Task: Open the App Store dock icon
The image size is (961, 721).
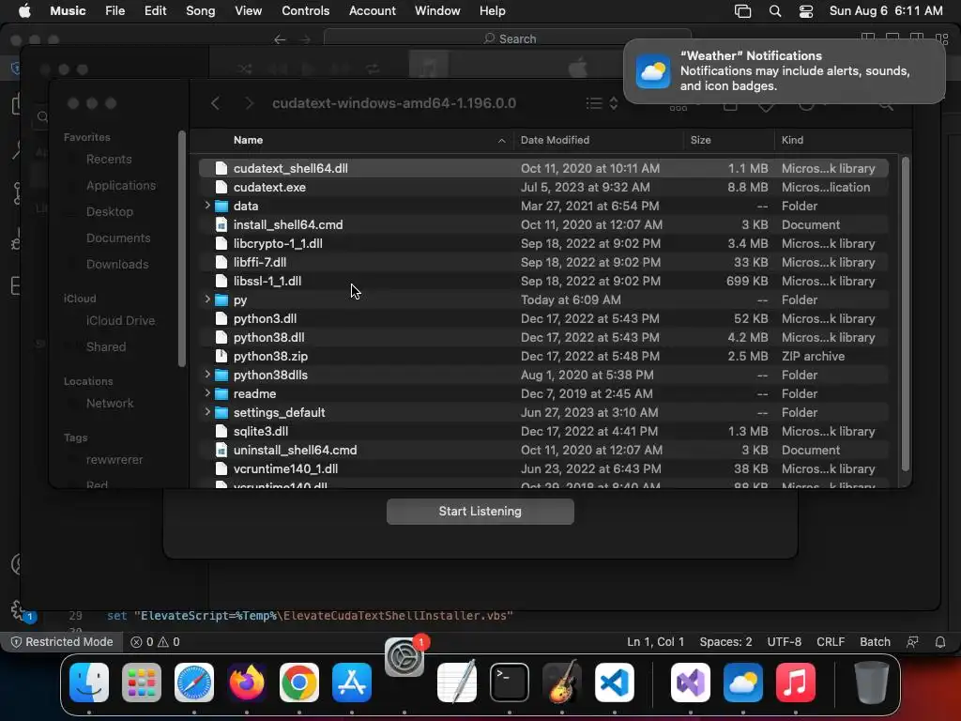Action: 352,683
